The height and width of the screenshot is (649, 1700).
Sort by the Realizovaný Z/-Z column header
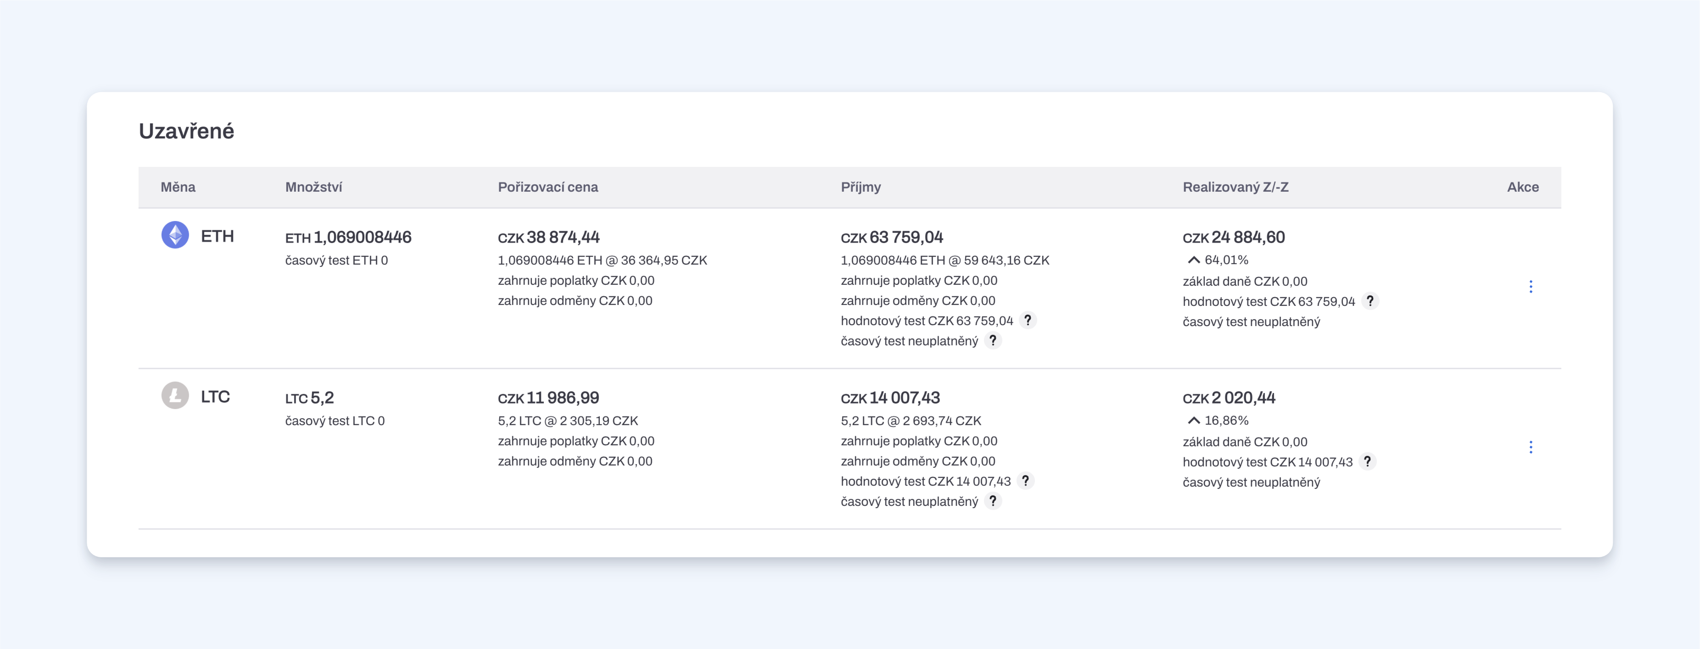pyautogui.click(x=1236, y=187)
